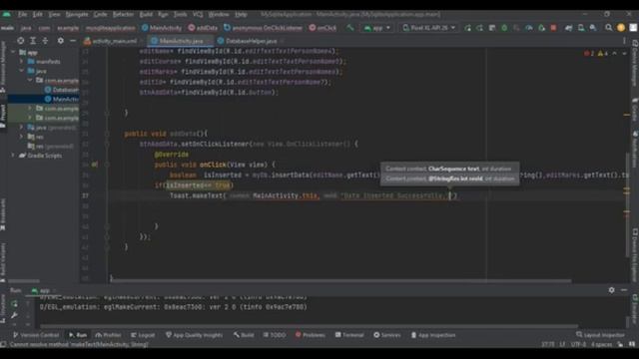Expand the java (generated) folder
The height and width of the screenshot is (359, 639).
22,128
